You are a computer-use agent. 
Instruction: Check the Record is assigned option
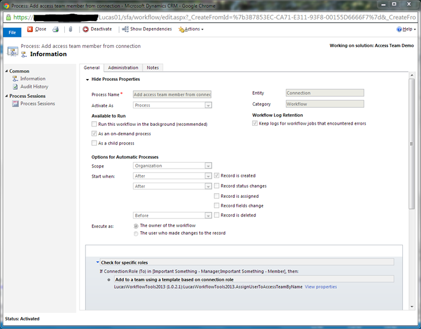point(217,196)
